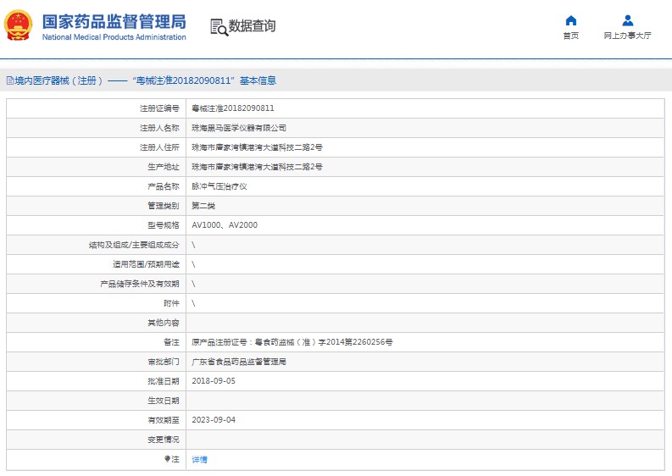Click the 有效期至 label
The image size is (672, 476).
[x=164, y=420]
